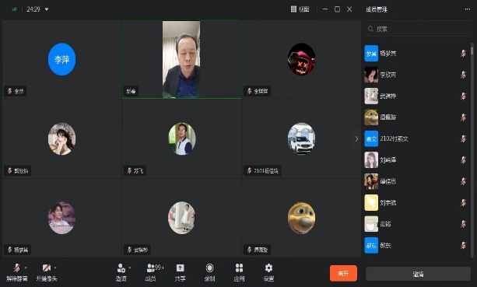This screenshot has width=477, height=287.
Task: Expand microphone options arrow beside unmute
Action: coord(26,268)
